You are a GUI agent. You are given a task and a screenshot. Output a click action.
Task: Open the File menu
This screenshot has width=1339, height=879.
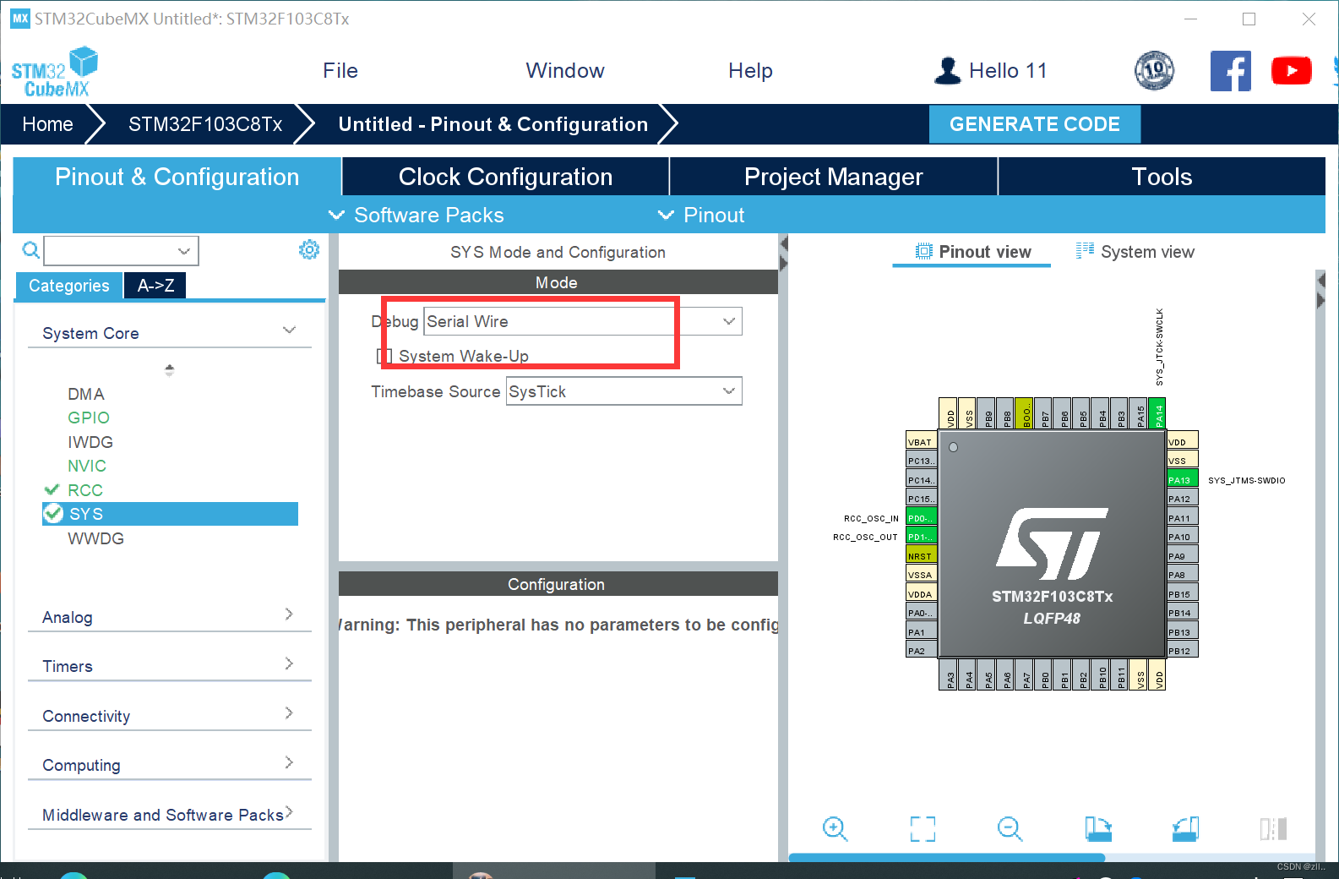point(340,71)
